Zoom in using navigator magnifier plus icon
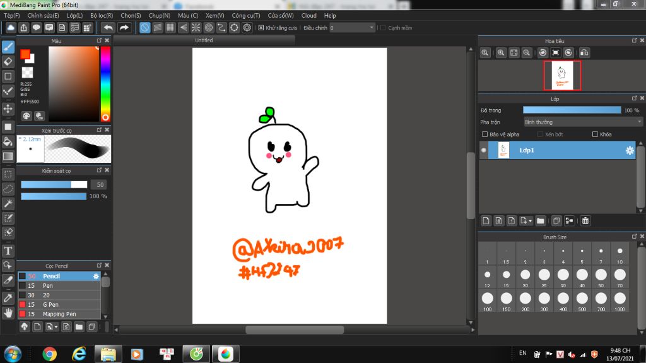Image resolution: width=646 pixels, height=363 pixels. (500, 53)
